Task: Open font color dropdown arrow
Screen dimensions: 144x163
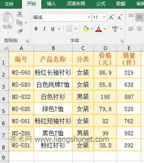Action: pos(105,29)
